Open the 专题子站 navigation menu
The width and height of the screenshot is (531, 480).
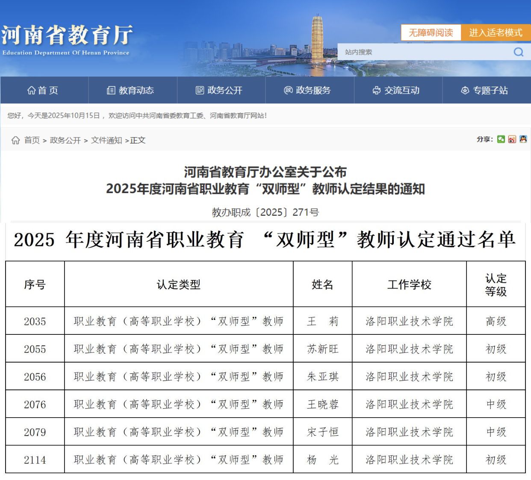click(x=485, y=91)
